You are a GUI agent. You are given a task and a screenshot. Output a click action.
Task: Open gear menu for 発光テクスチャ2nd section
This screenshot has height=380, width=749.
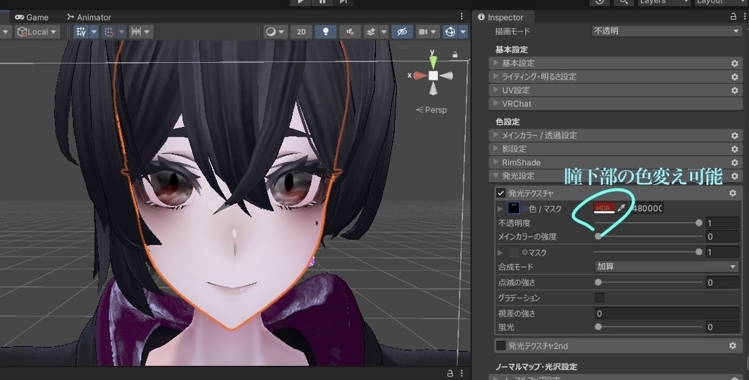[x=733, y=346]
